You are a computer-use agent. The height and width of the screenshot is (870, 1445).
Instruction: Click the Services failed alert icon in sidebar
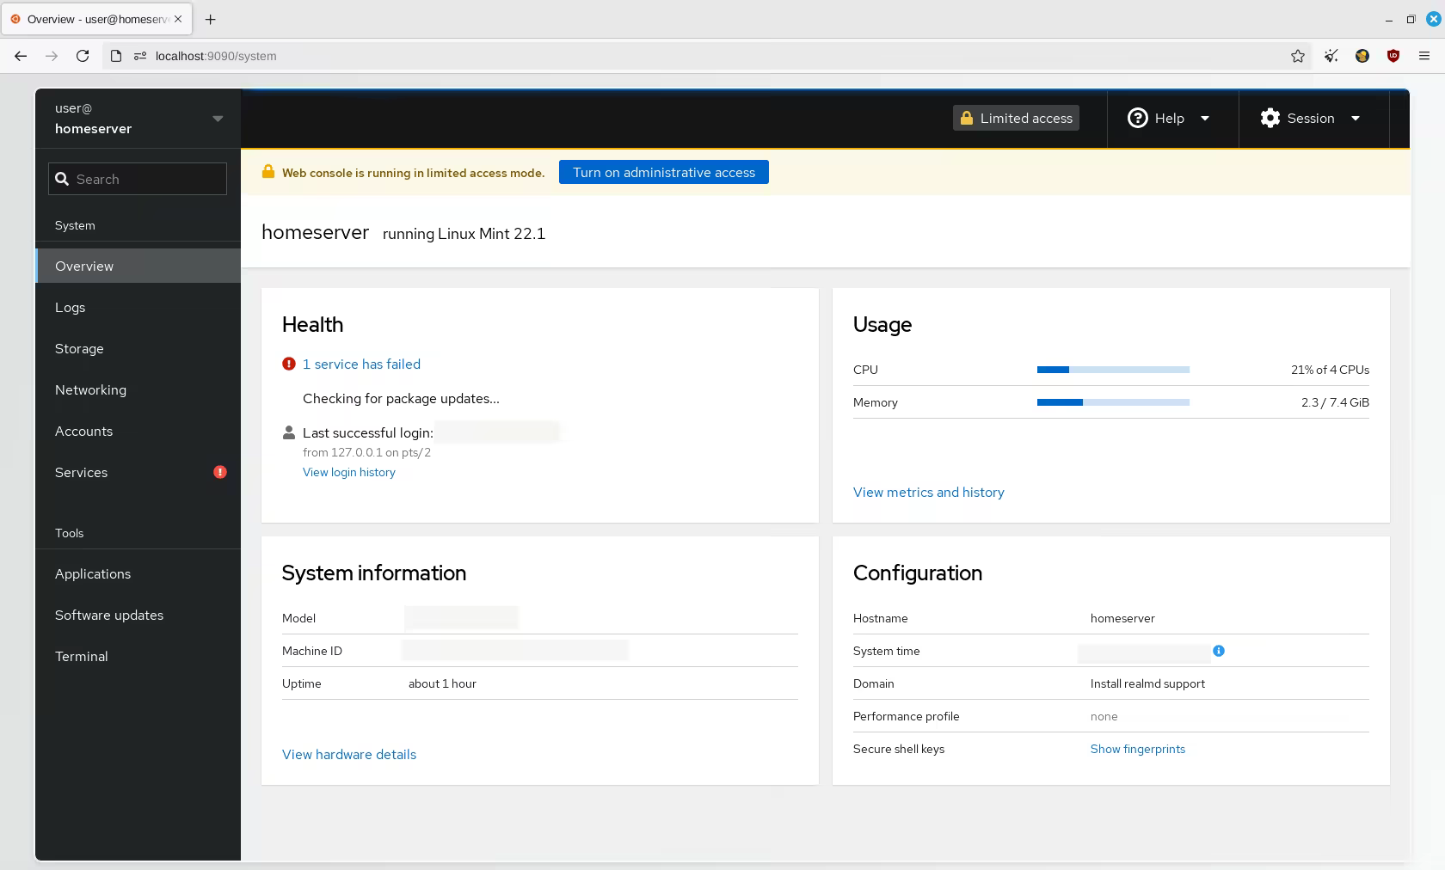coord(220,472)
